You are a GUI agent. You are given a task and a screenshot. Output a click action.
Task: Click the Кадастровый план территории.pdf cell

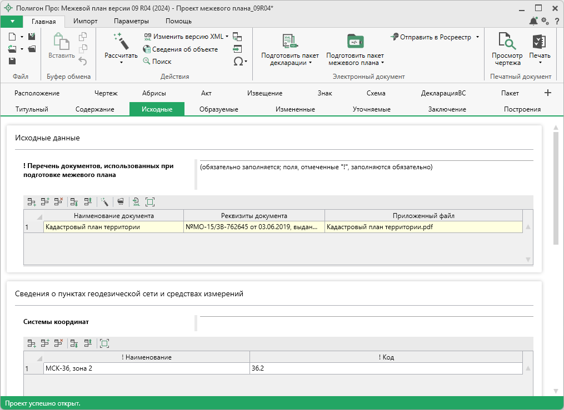click(423, 226)
